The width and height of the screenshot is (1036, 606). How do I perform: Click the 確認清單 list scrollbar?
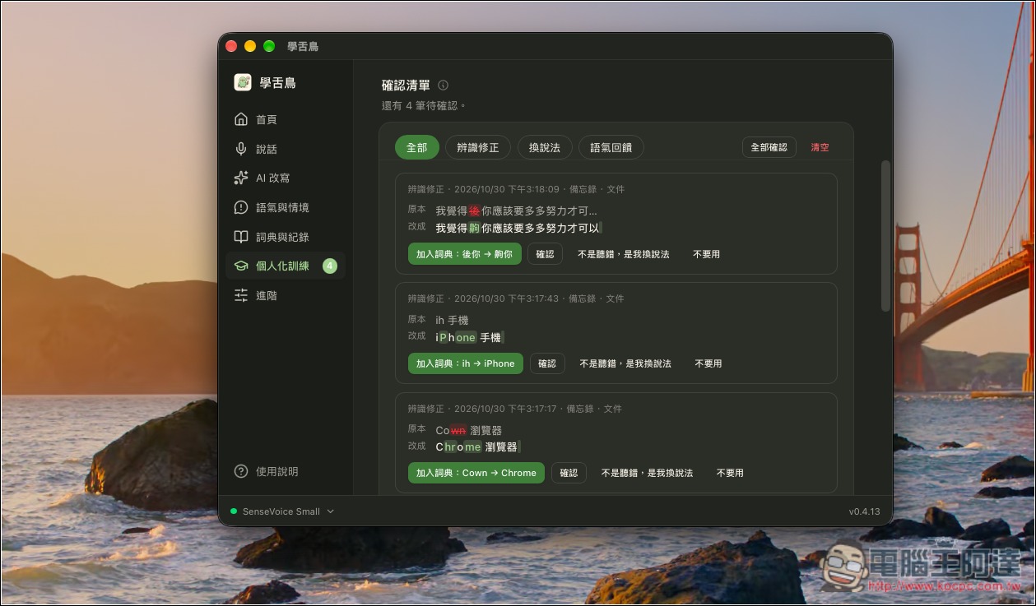click(885, 236)
